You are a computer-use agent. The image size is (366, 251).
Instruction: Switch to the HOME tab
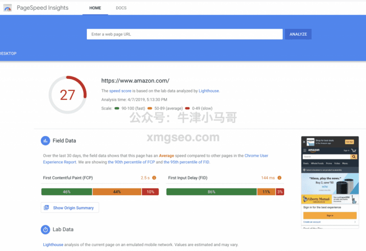(95, 8)
